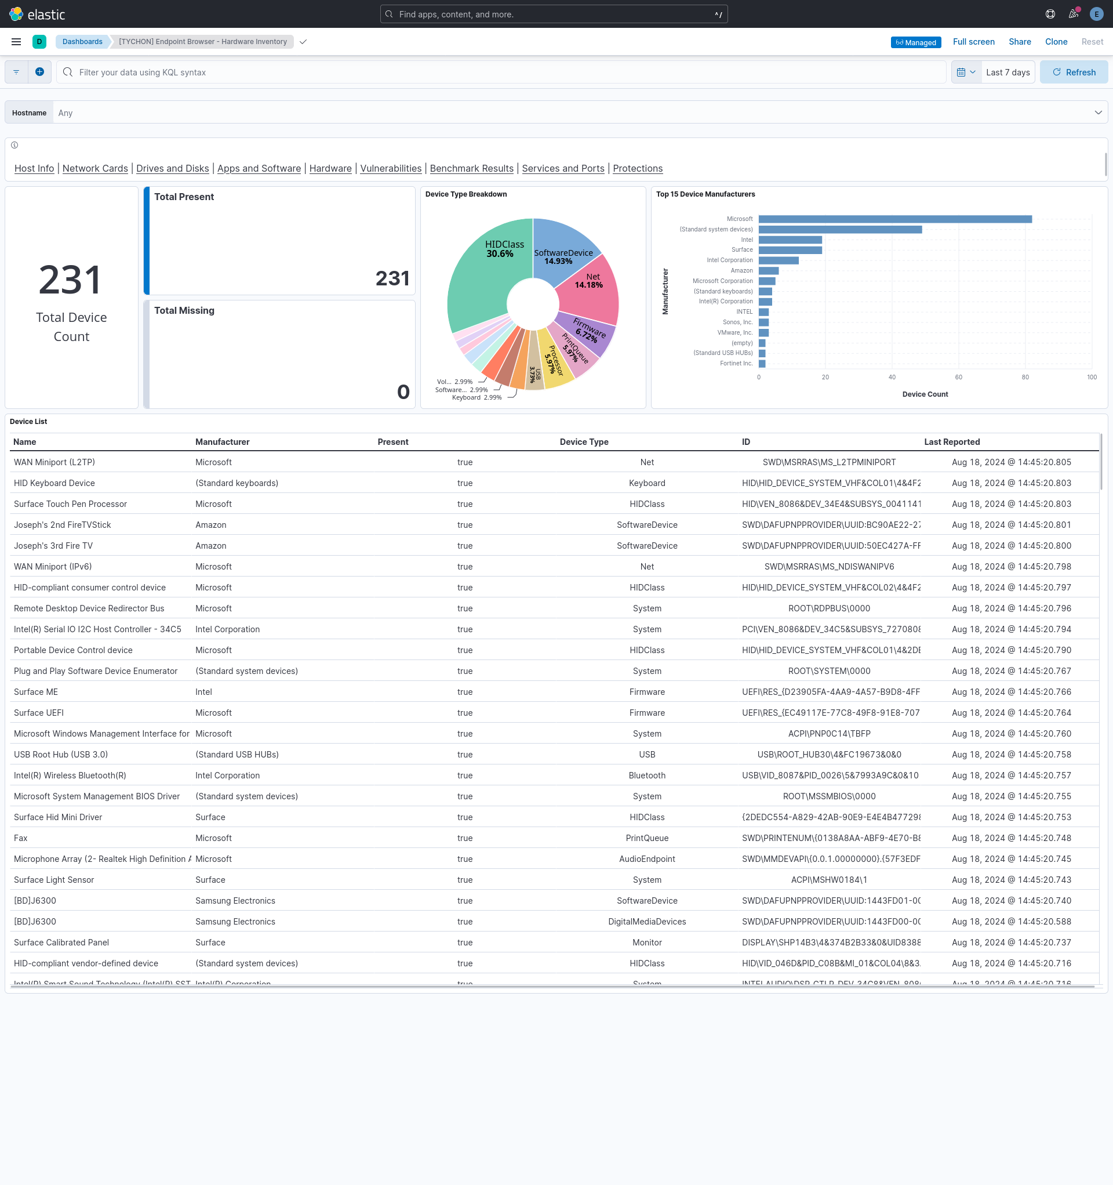Image resolution: width=1113 pixels, height=1185 pixels.
Task: Open the Elastic home logo
Action: (x=37, y=14)
